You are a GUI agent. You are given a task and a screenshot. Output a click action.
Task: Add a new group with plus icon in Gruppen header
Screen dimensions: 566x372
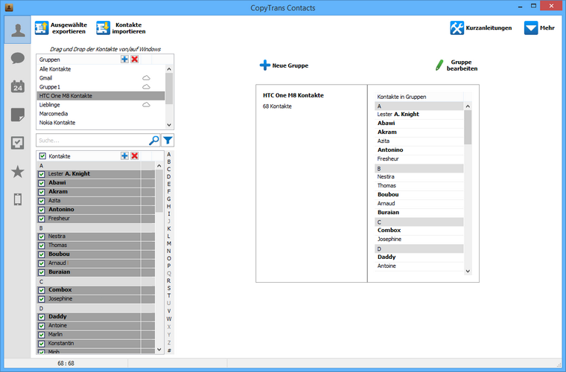point(124,59)
